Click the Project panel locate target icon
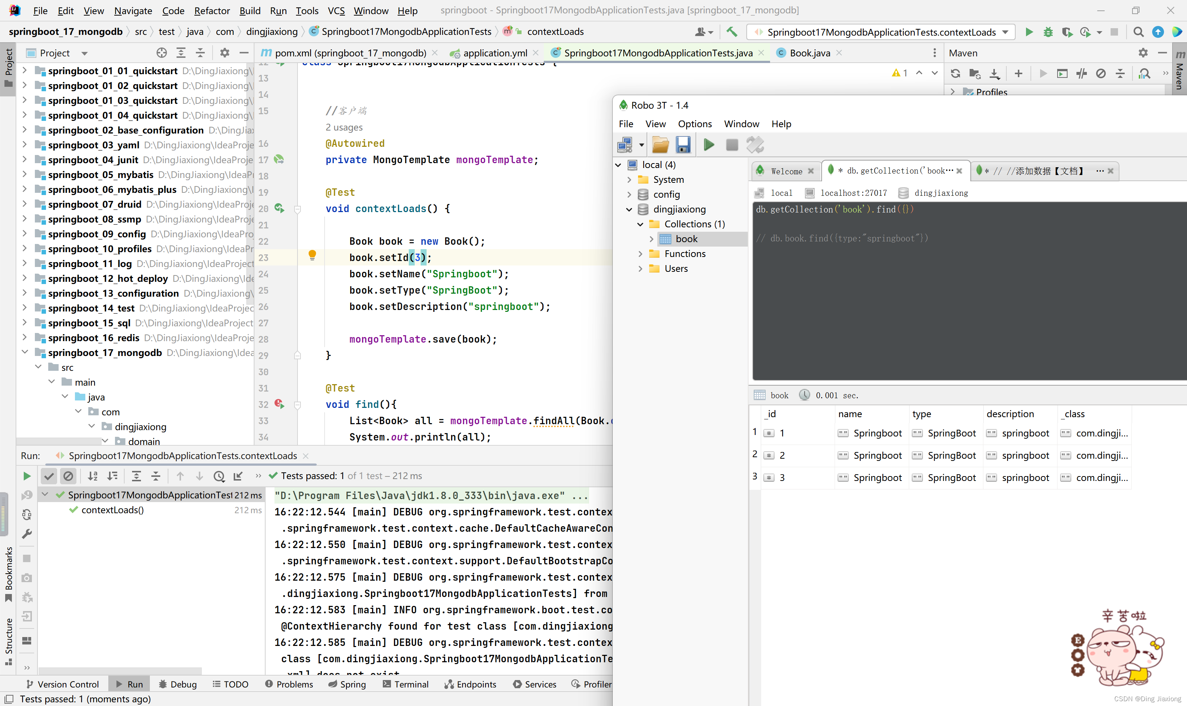 [x=161, y=53]
